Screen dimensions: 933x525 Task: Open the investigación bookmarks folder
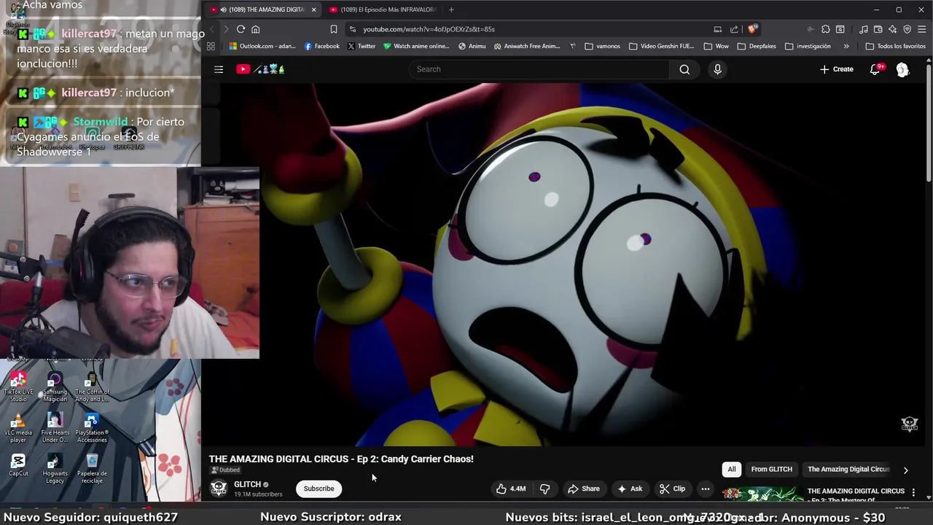click(808, 46)
